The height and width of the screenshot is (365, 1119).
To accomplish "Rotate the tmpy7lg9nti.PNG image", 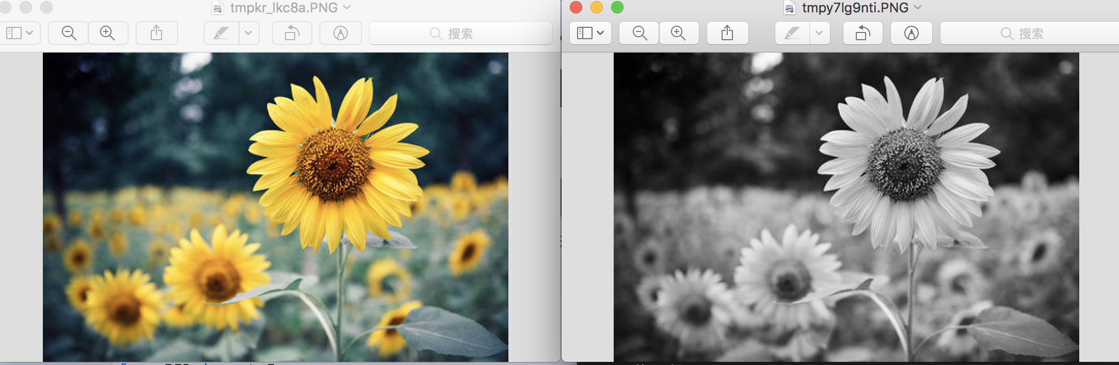I will point(863,33).
